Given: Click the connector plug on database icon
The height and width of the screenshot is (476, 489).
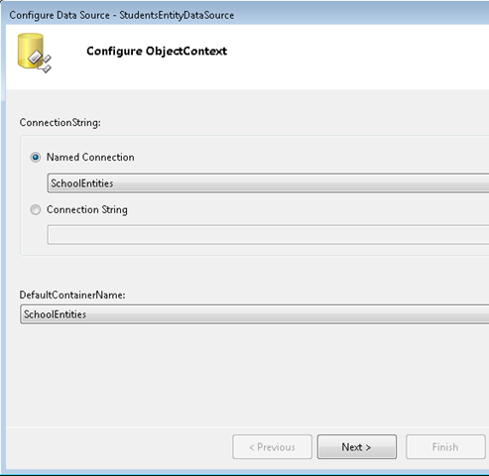Looking at the screenshot, I should point(41,61).
